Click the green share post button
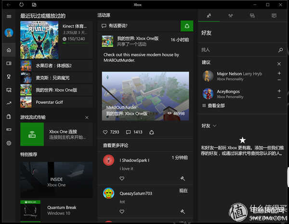 coord(187,26)
